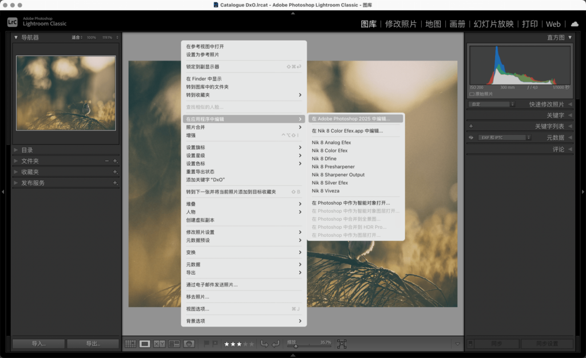Expand the 发布服务 panel

[x=16, y=183]
